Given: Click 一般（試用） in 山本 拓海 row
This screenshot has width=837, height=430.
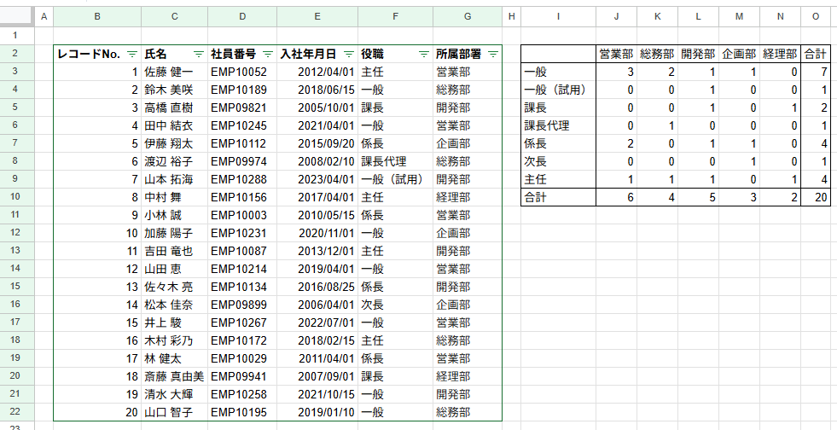Looking at the screenshot, I should click(x=396, y=179).
